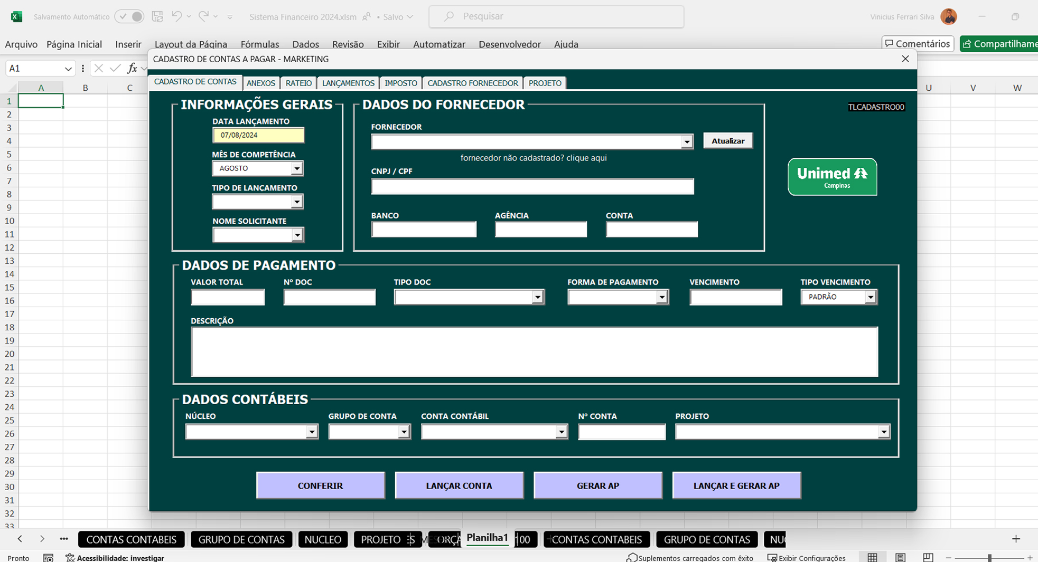
Task: Click the Save disk icon
Action: 157,16
